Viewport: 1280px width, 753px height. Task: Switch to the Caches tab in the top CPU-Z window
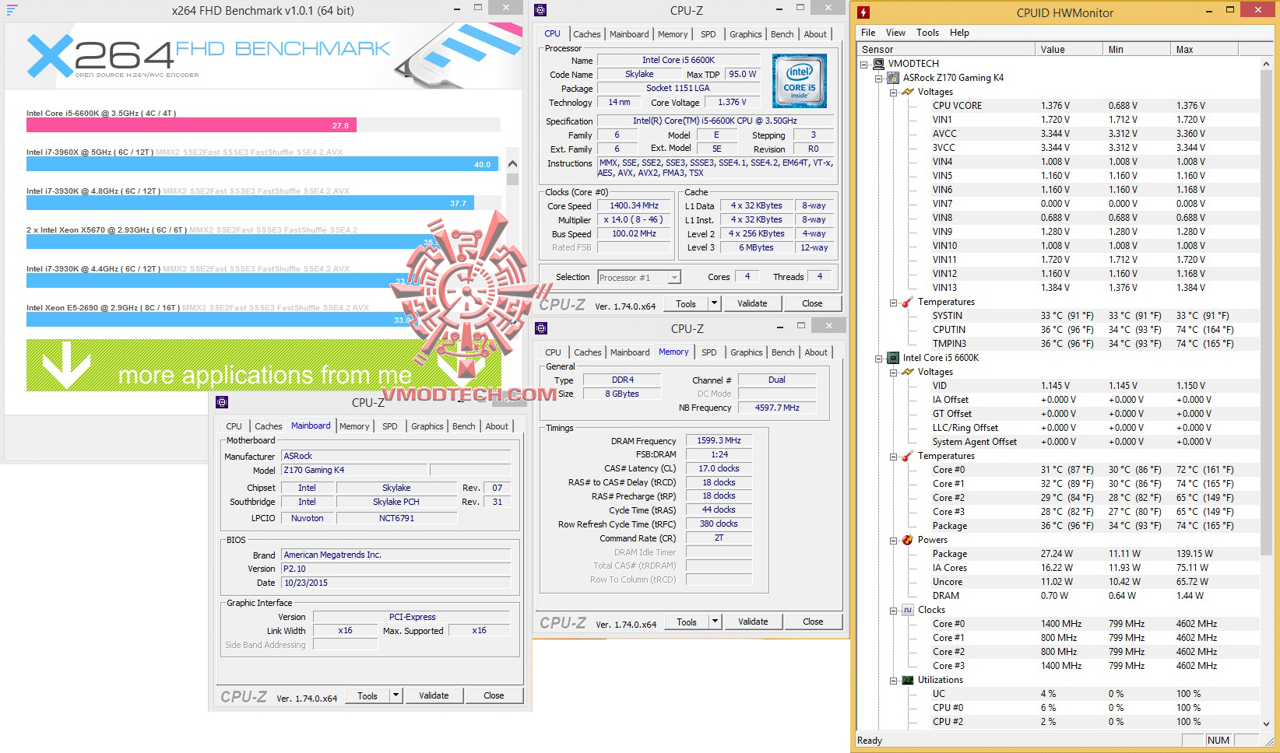coord(587,34)
